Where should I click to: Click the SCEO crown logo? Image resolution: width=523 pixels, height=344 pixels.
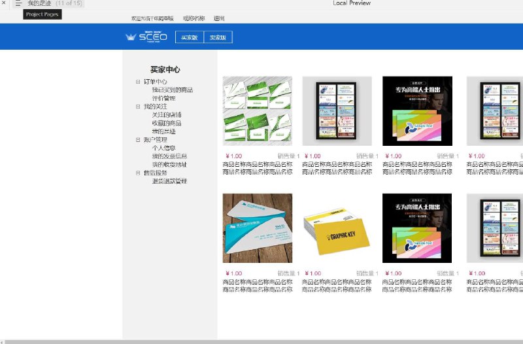[x=146, y=37]
